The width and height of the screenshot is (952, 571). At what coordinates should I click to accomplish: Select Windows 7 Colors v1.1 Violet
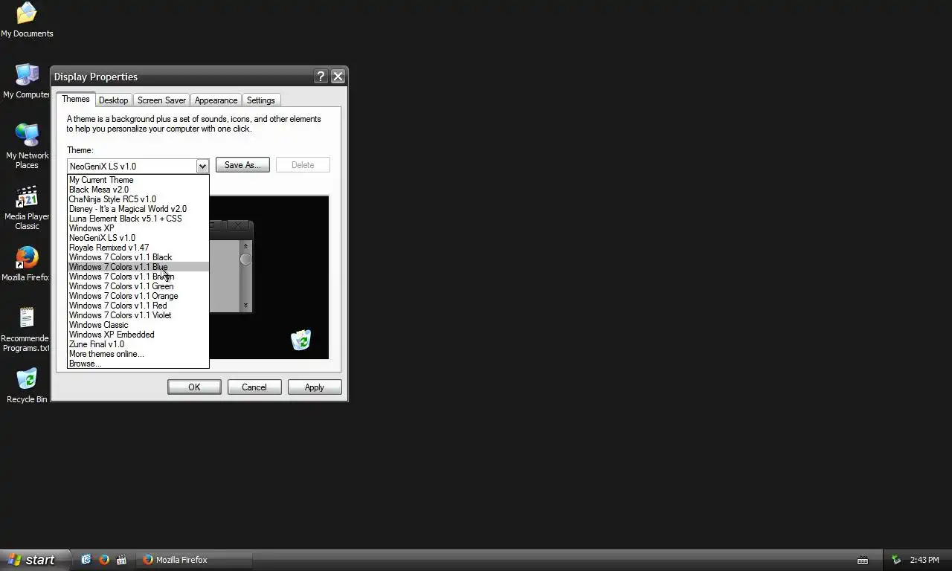138,315
